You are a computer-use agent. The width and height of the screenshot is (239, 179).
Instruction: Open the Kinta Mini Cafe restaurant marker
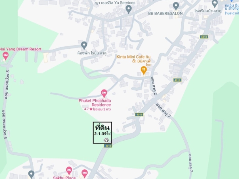click(144, 70)
